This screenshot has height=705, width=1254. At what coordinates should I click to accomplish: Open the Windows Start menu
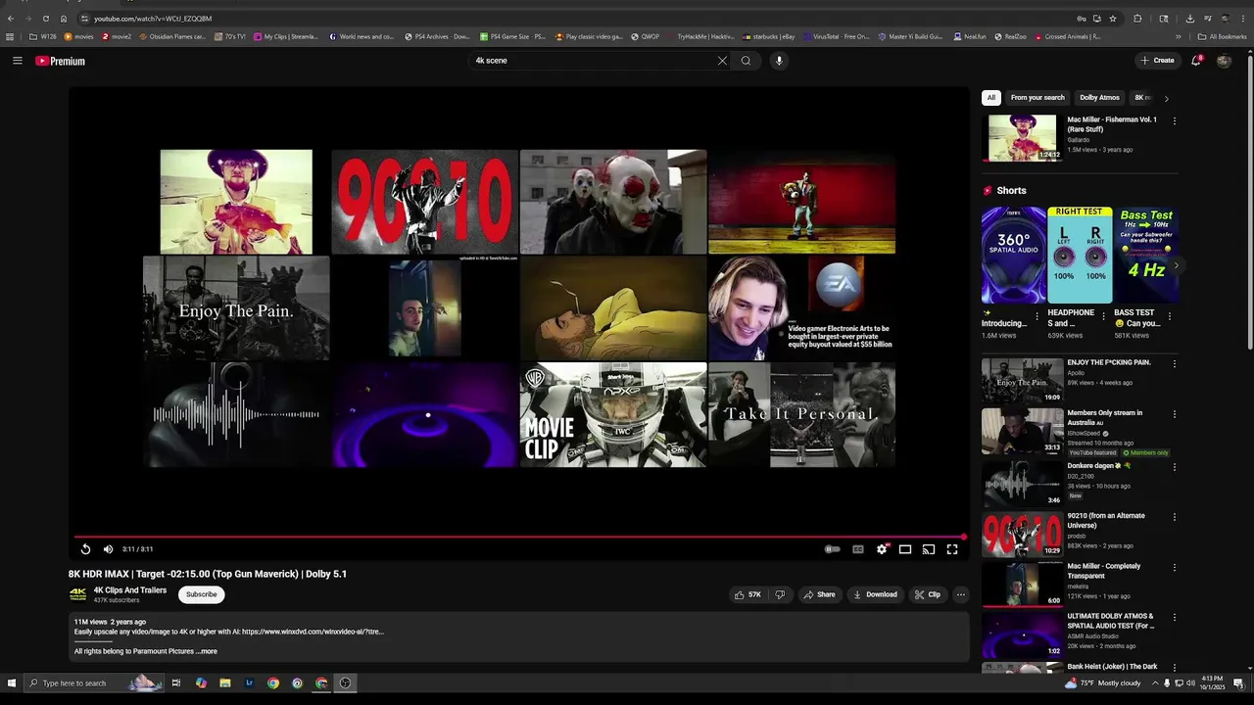12,683
